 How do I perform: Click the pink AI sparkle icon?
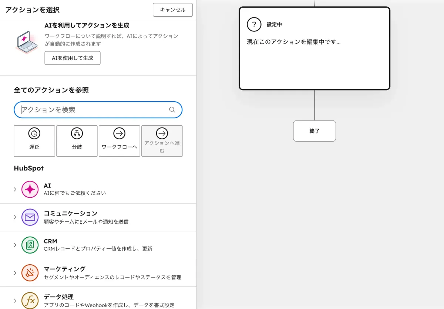(x=30, y=189)
